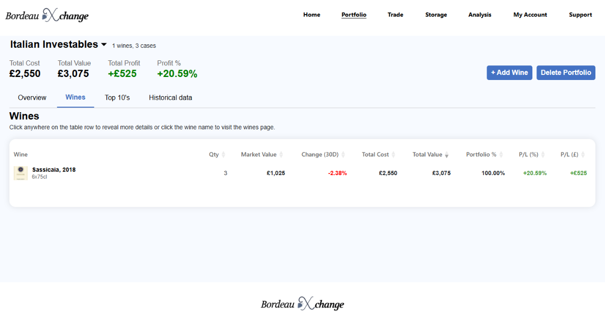Click the 100.00% portfolio share cell
The height and width of the screenshot is (317, 605).
click(x=493, y=173)
